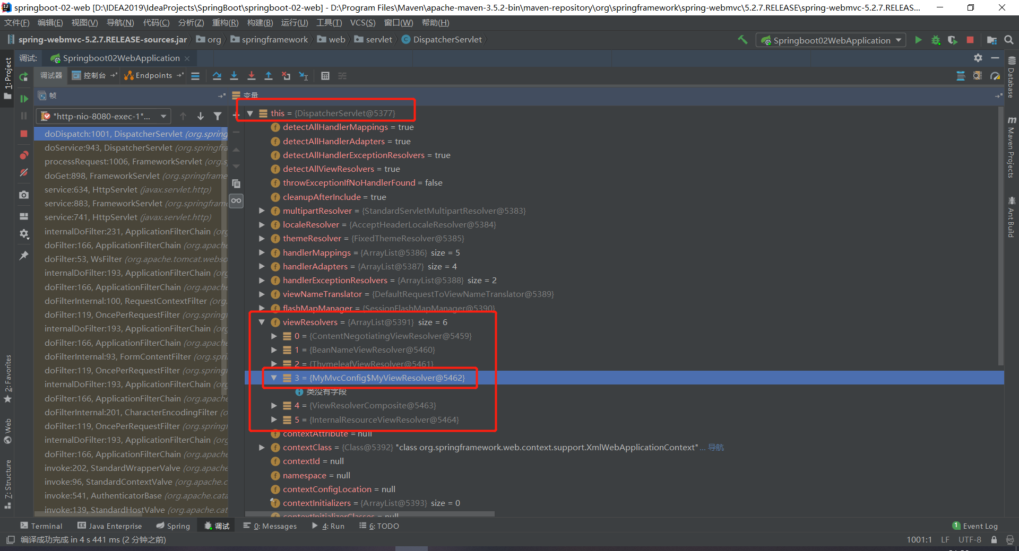Viewport: 1019px width, 551px height.
Task: Toggle the frames filter funnel icon
Action: pyautogui.click(x=218, y=116)
